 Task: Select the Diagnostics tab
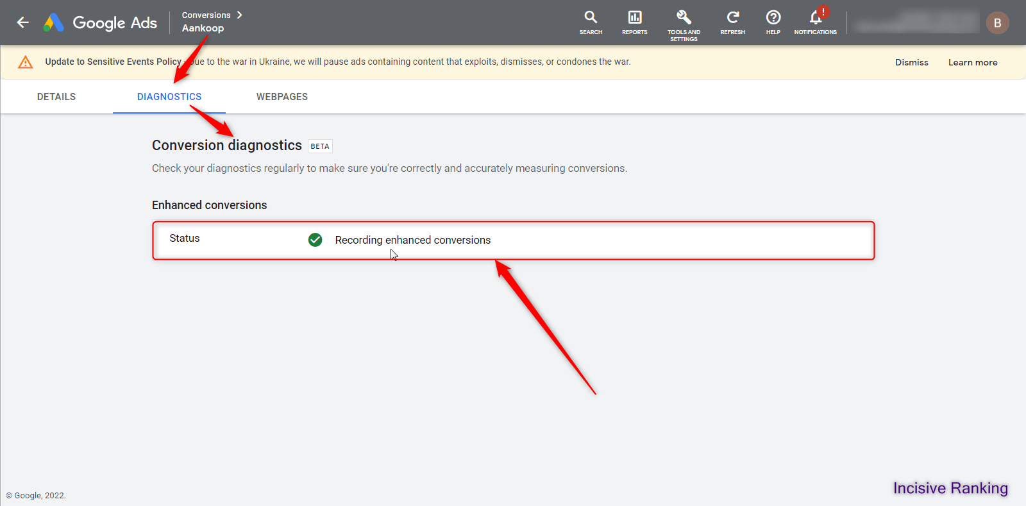tap(169, 97)
